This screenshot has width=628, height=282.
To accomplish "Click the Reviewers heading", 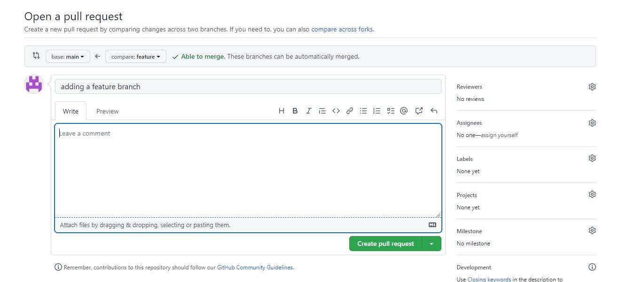I will click(470, 87).
